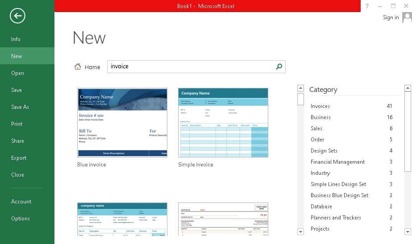The image size is (412, 244).
Task: Click the user avatar icon by Sign in
Action: (407, 18)
